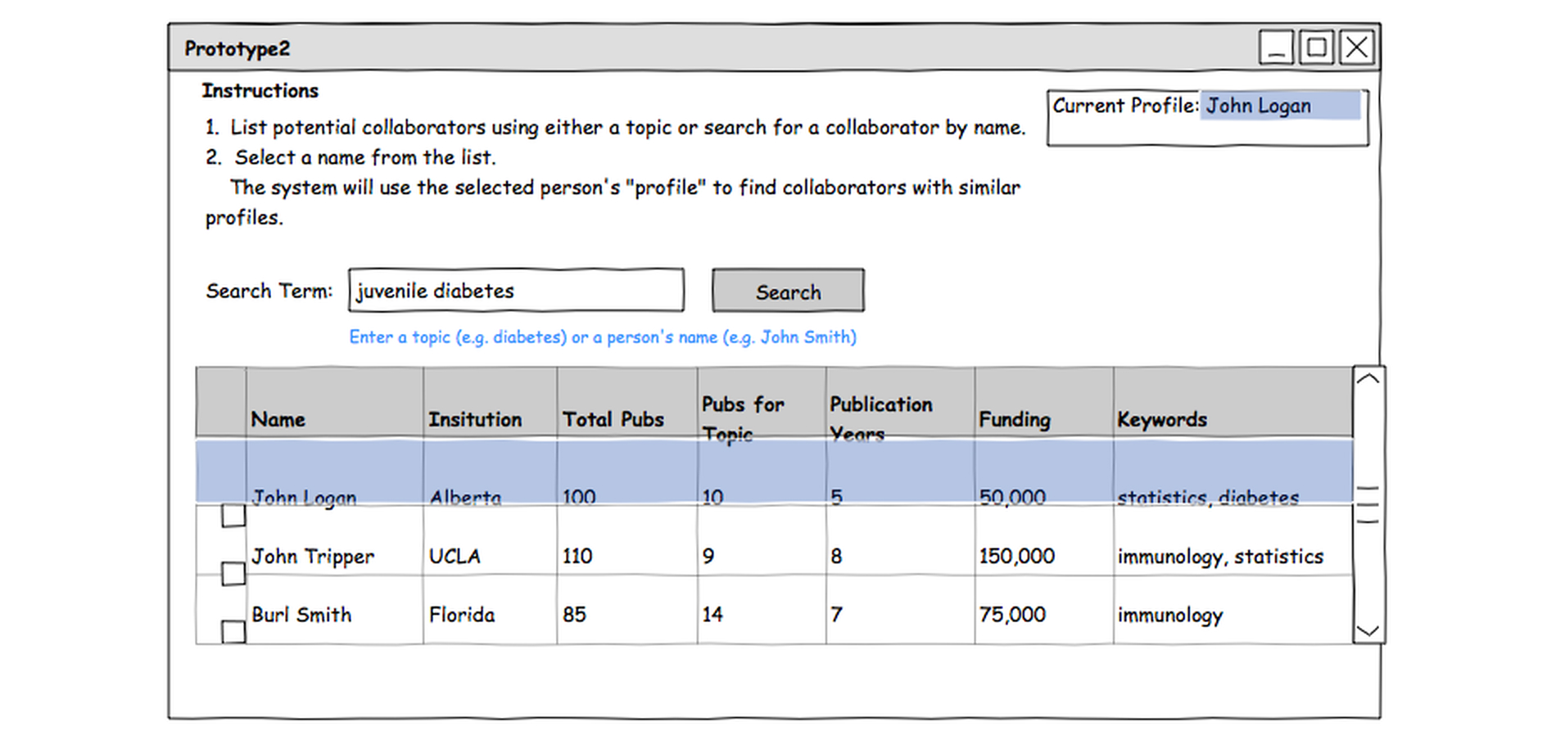Close the Prototype2 window

point(1357,47)
